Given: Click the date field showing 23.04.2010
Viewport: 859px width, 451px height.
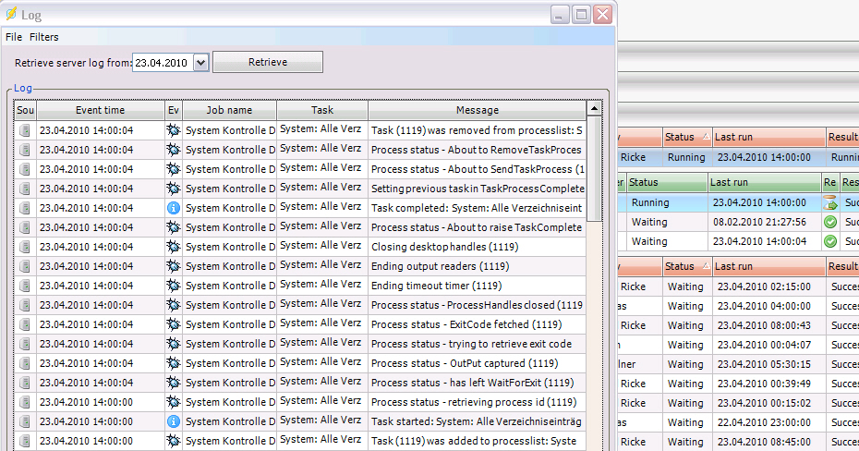Looking at the screenshot, I should pos(163,63).
